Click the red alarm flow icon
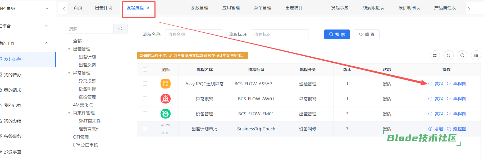484x162 pixels. (165, 99)
